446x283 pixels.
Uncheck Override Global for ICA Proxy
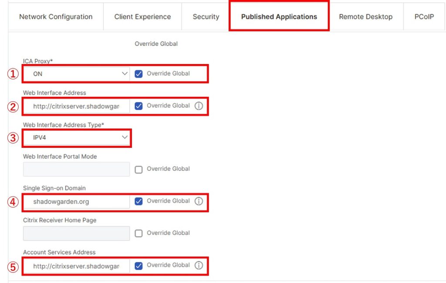tap(139, 74)
